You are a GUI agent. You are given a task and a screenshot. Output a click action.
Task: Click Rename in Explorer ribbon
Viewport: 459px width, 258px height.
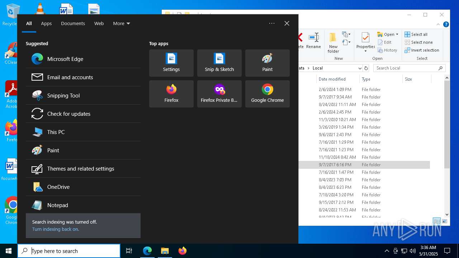[x=313, y=40]
